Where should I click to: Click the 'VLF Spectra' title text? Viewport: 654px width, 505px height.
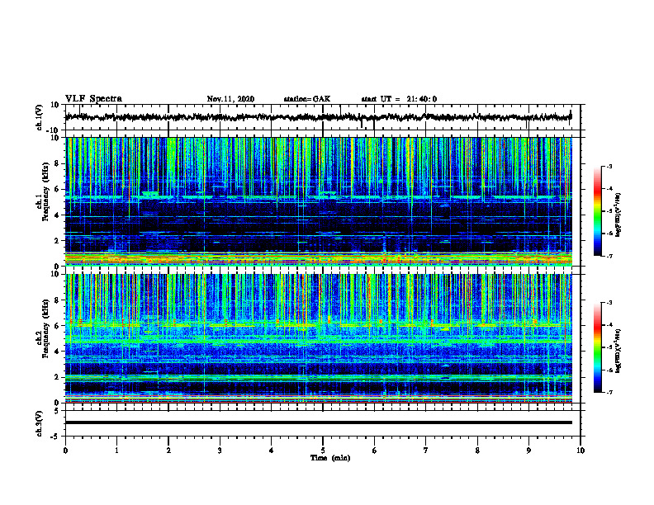pos(93,99)
